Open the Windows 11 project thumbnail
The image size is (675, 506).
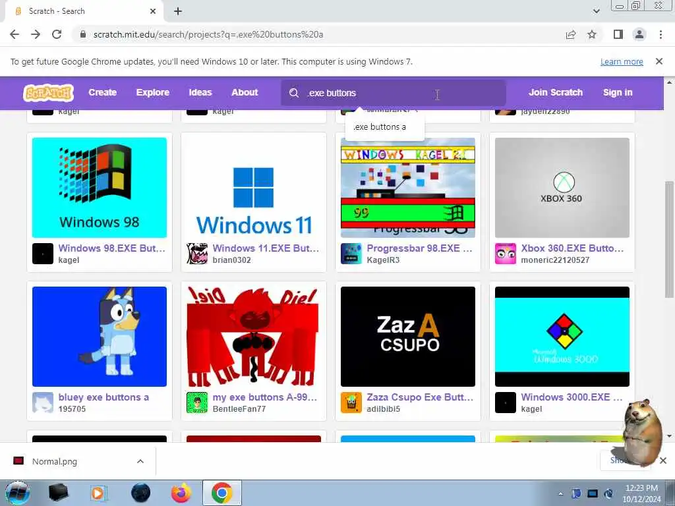[254, 188]
